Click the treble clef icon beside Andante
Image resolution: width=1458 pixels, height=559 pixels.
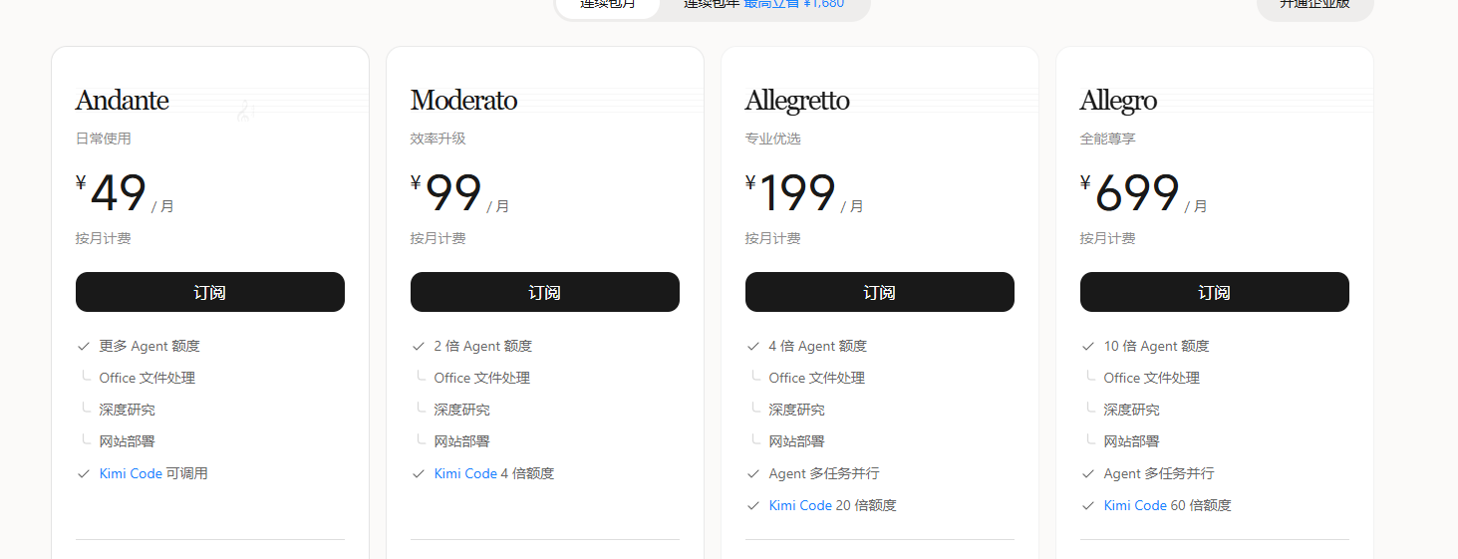pyautogui.click(x=244, y=111)
